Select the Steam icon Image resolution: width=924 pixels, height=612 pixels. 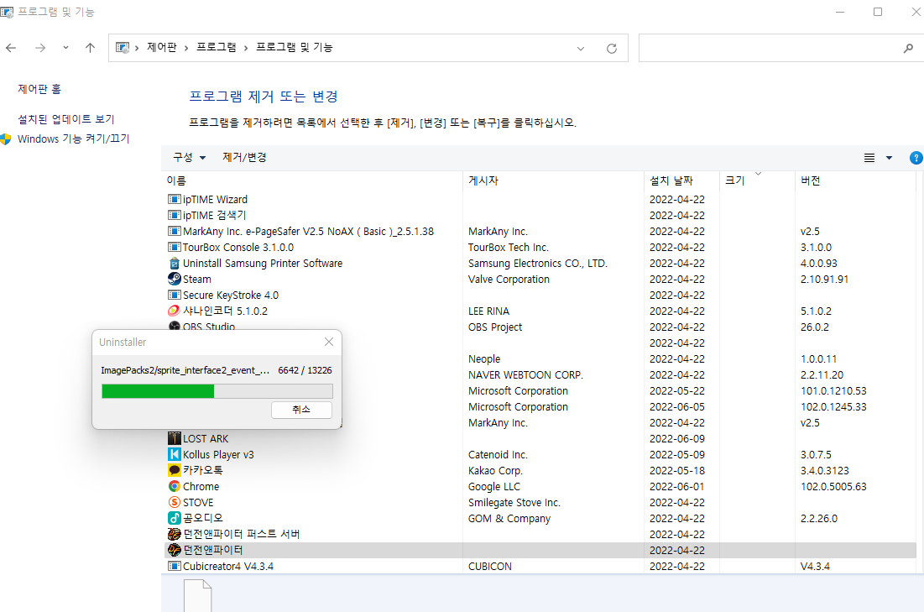click(x=174, y=279)
